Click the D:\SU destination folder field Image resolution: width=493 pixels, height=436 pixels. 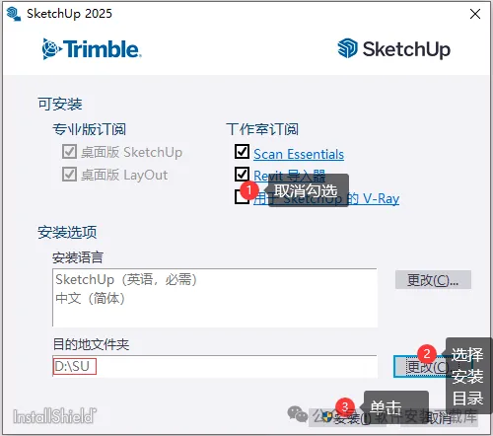tap(215, 366)
